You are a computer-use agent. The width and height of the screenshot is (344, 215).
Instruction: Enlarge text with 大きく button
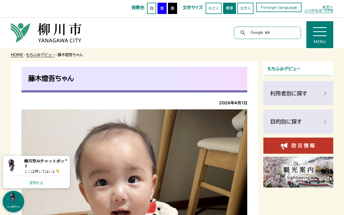pyautogui.click(x=245, y=8)
